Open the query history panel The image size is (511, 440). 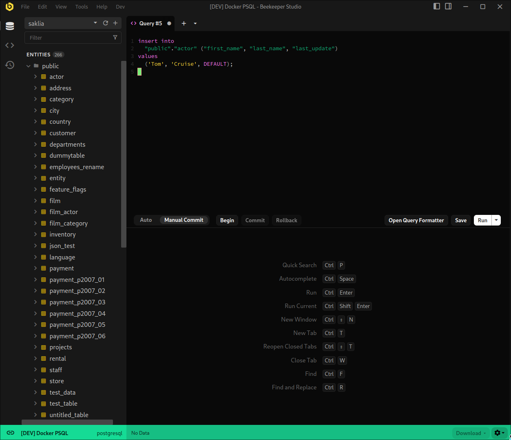[9, 65]
